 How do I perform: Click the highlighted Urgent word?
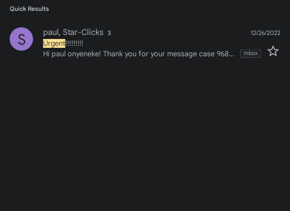[x=54, y=43]
